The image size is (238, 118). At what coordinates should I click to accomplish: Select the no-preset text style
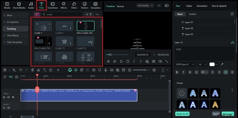click(182, 93)
